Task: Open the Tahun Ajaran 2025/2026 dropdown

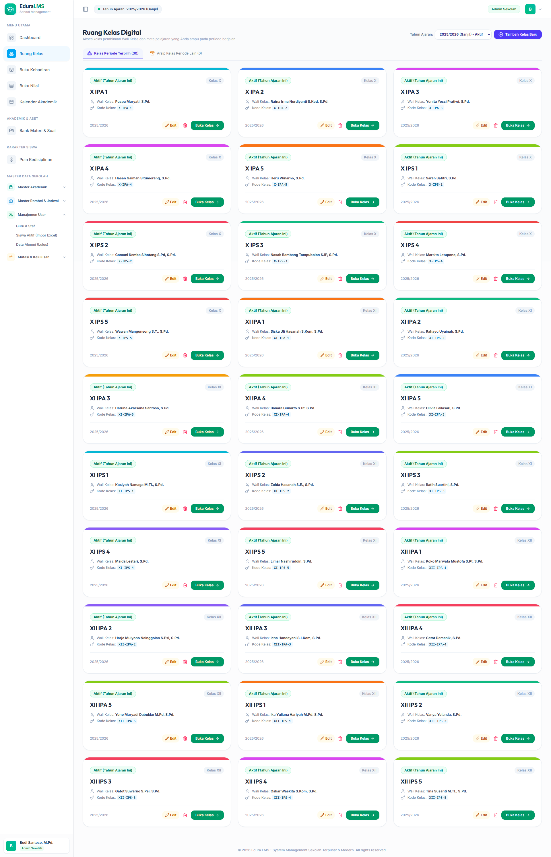Action: pos(463,34)
